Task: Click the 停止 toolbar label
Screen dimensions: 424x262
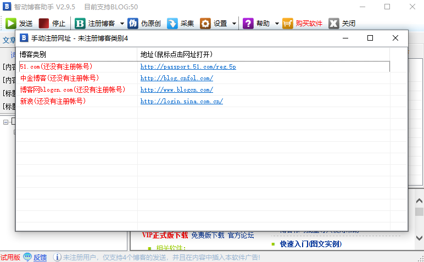Action: click(59, 24)
